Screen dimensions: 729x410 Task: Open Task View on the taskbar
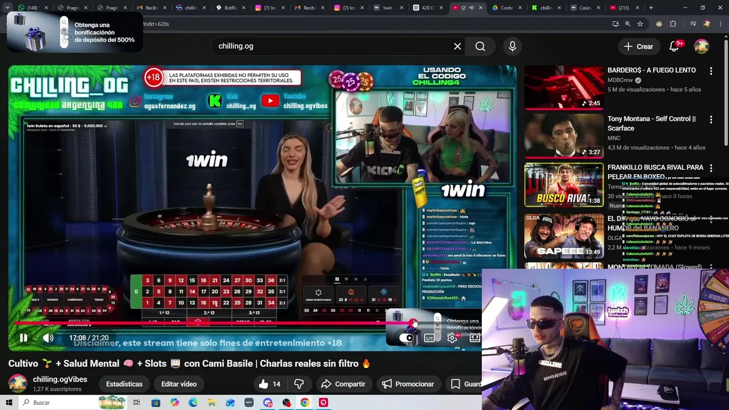tap(137, 403)
